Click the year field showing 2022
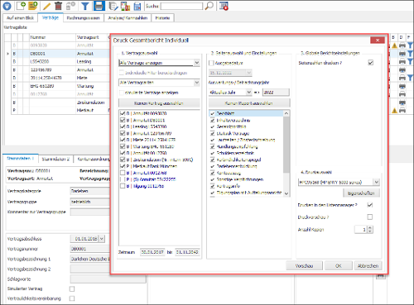The height and width of the screenshot is (305, 414). pos(276,93)
